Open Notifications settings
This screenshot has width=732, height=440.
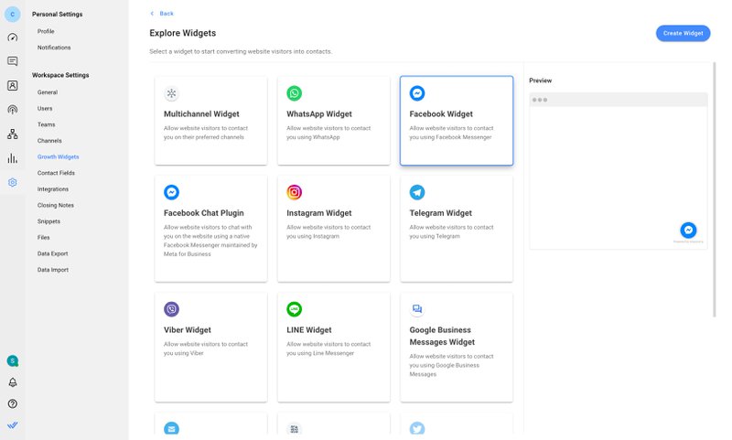pos(54,48)
